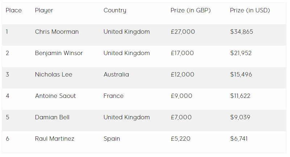Click the £27,000 prize cell
This screenshot has height=157, width=290.
point(182,32)
